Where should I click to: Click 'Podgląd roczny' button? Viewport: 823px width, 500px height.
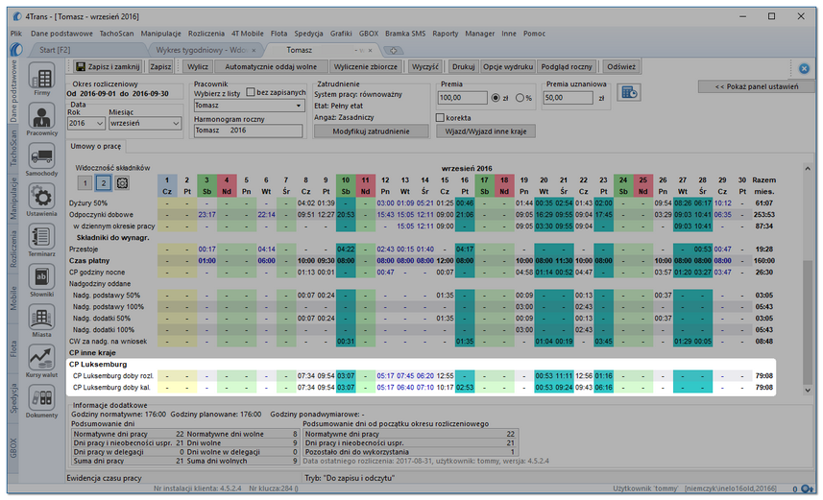click(x=567, y=66)
